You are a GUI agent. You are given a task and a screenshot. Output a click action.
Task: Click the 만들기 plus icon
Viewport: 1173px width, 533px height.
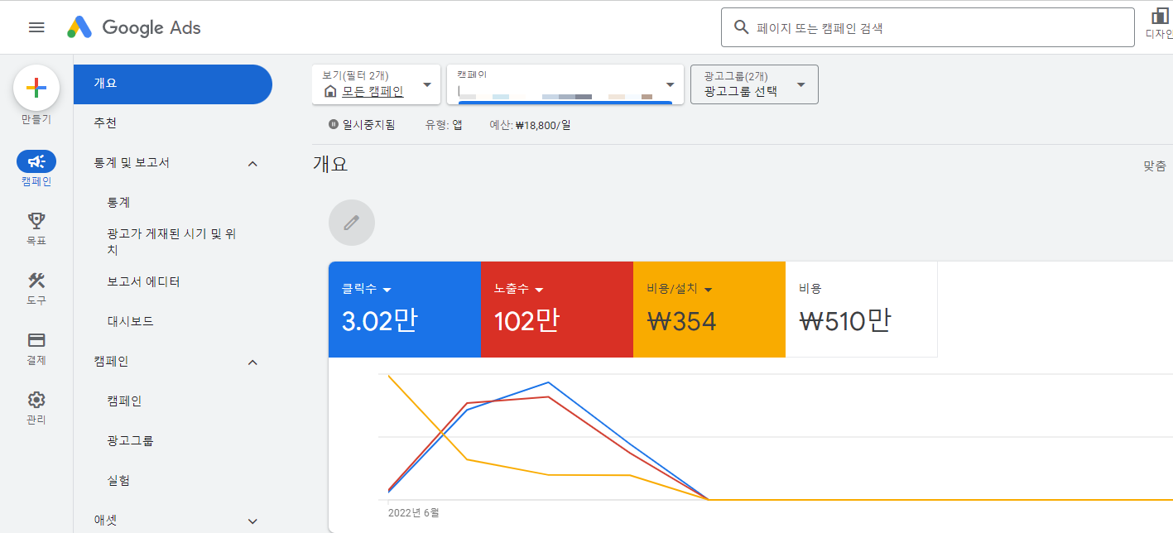click(x=36, y=87)
